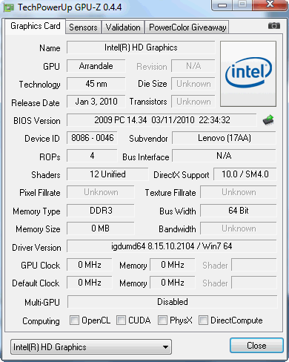Open the Validation tab

point(123,27)
